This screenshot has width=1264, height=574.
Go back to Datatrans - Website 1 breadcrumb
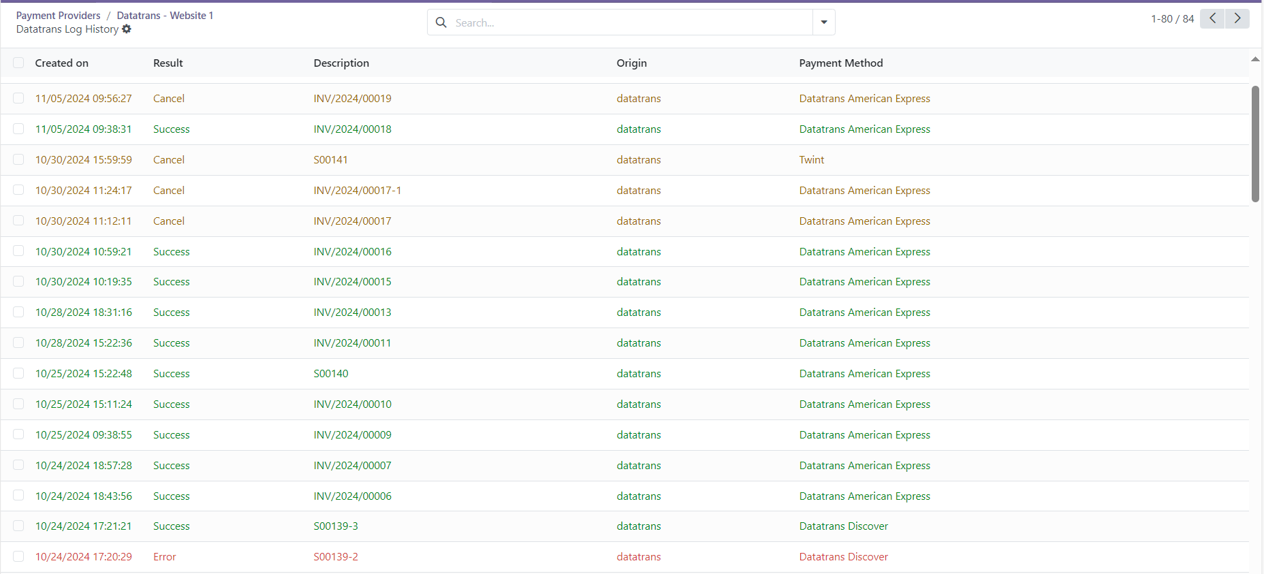point(165,15)
